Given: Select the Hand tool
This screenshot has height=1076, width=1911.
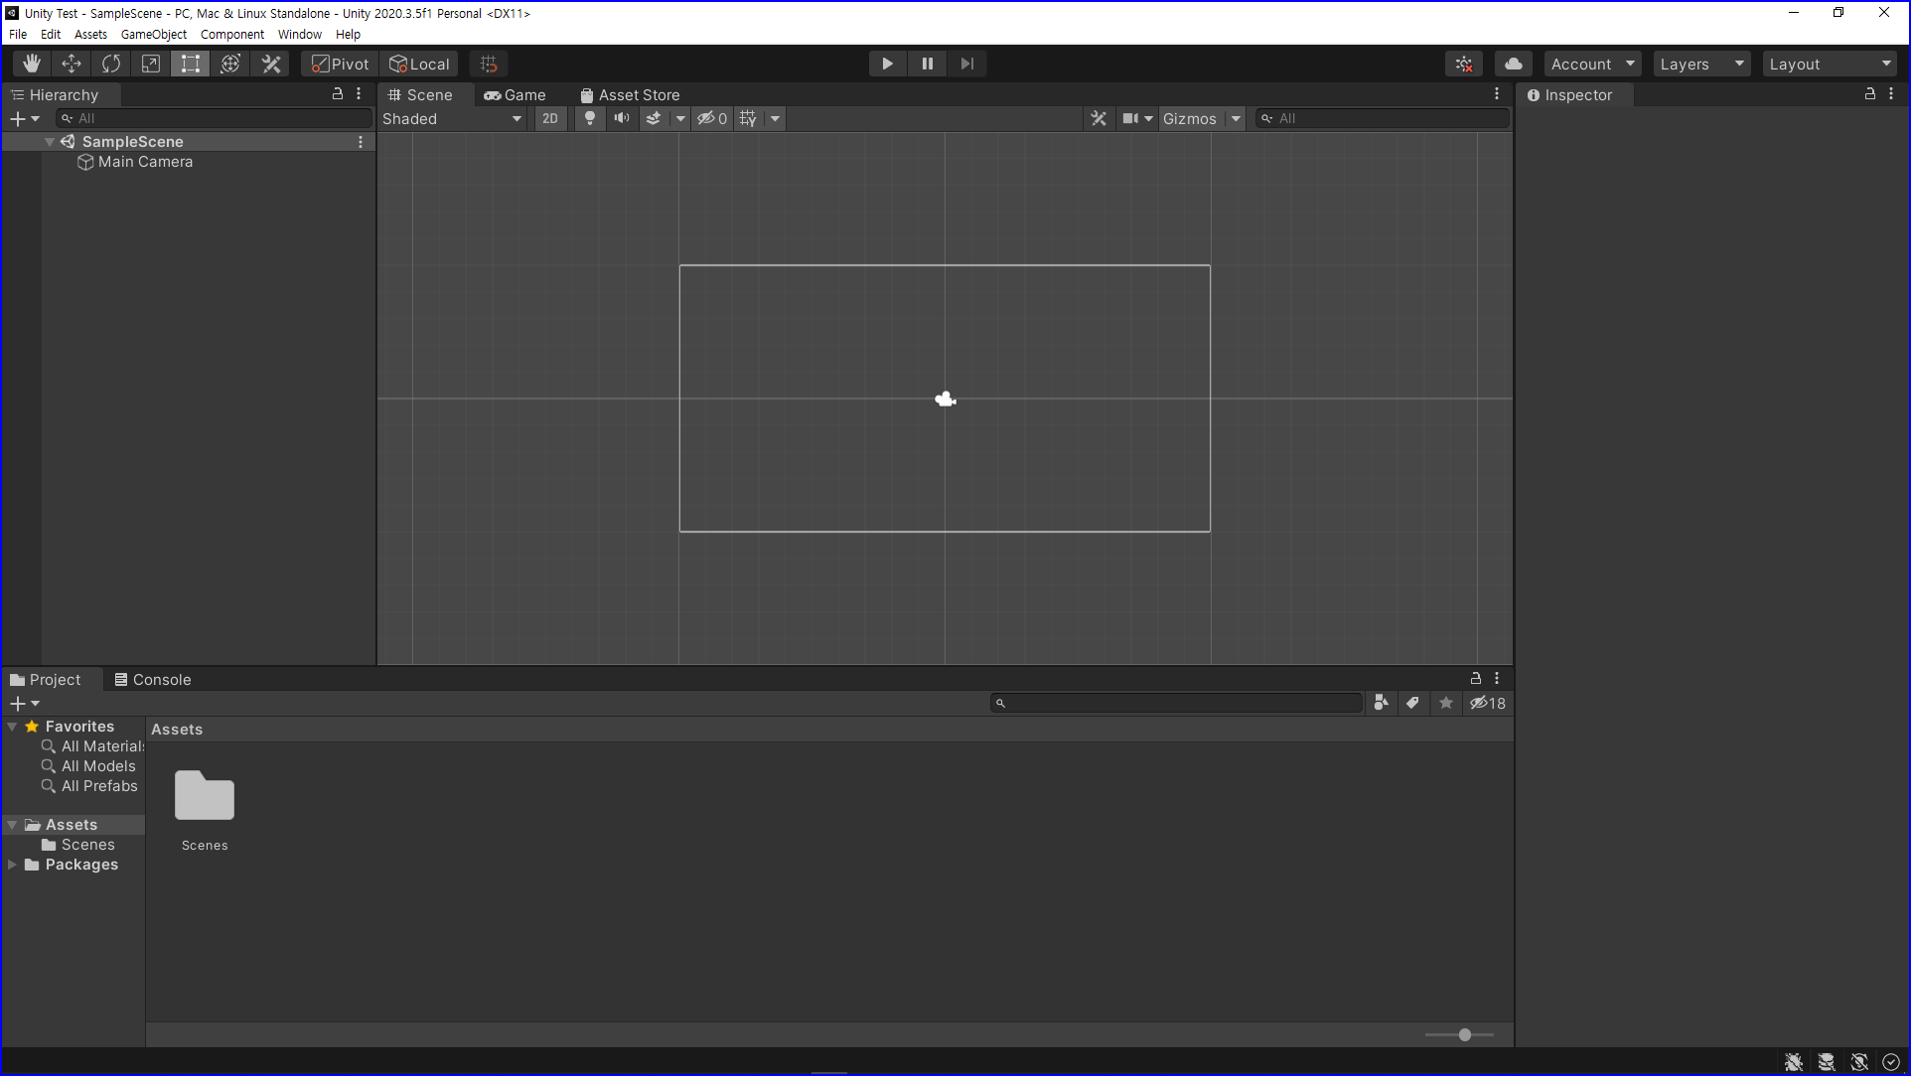Looking at the screenshot, I should [x=32, y=64].
